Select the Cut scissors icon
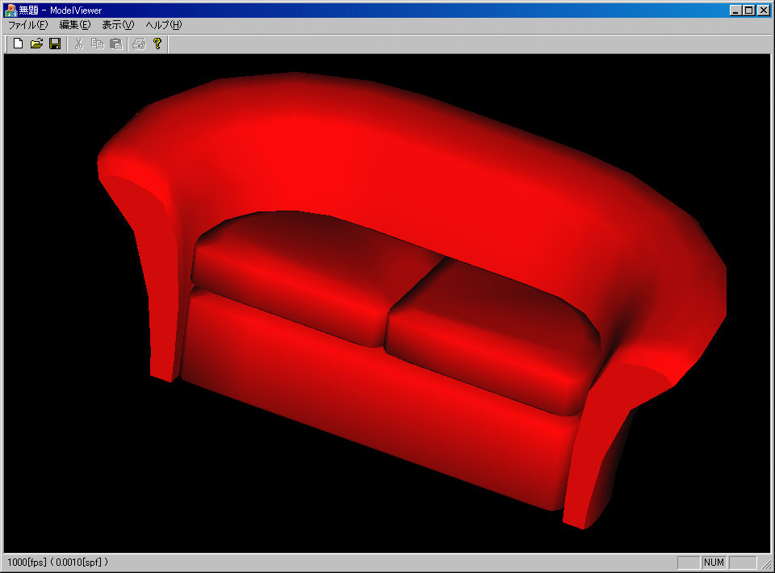775x573 pixels. (78, 44)
